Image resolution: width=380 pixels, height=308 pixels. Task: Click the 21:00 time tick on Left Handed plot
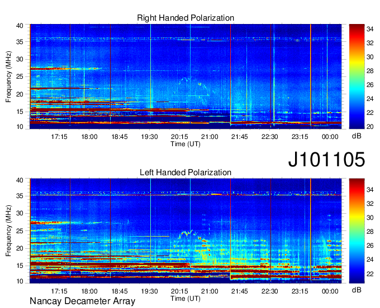click(x=210, y=291)
